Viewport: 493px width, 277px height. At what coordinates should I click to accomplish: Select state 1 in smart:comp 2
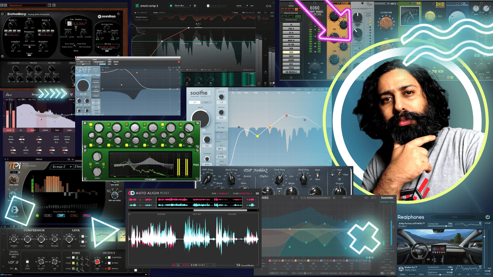(x=208, y=5)
